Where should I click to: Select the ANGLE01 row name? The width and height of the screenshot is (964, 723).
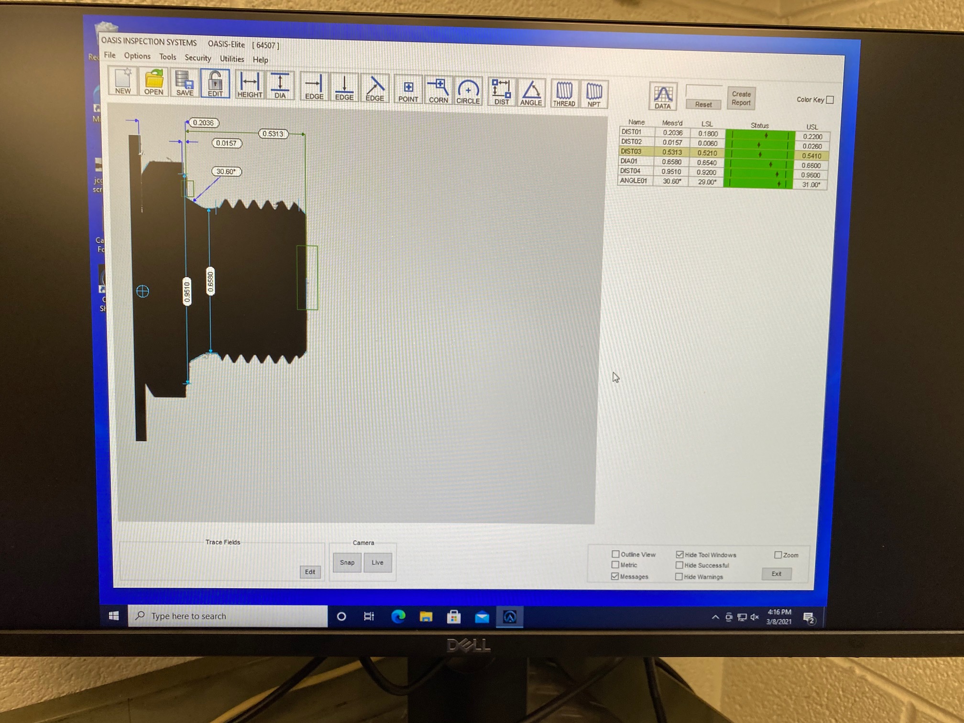pyautogui.click(x=633, y=180)
